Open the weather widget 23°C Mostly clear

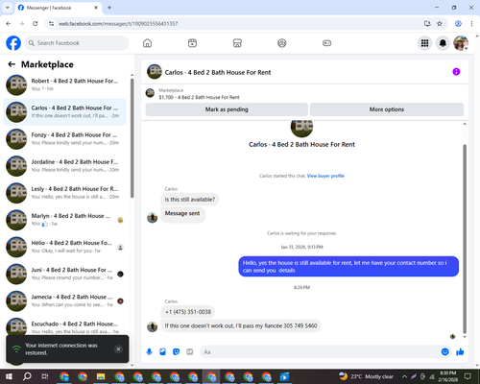point(367,376)
